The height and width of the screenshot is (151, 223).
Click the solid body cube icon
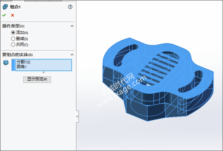[6, 63]
